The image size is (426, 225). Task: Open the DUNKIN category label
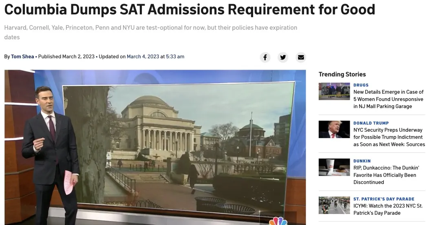(x=362, y=161)
